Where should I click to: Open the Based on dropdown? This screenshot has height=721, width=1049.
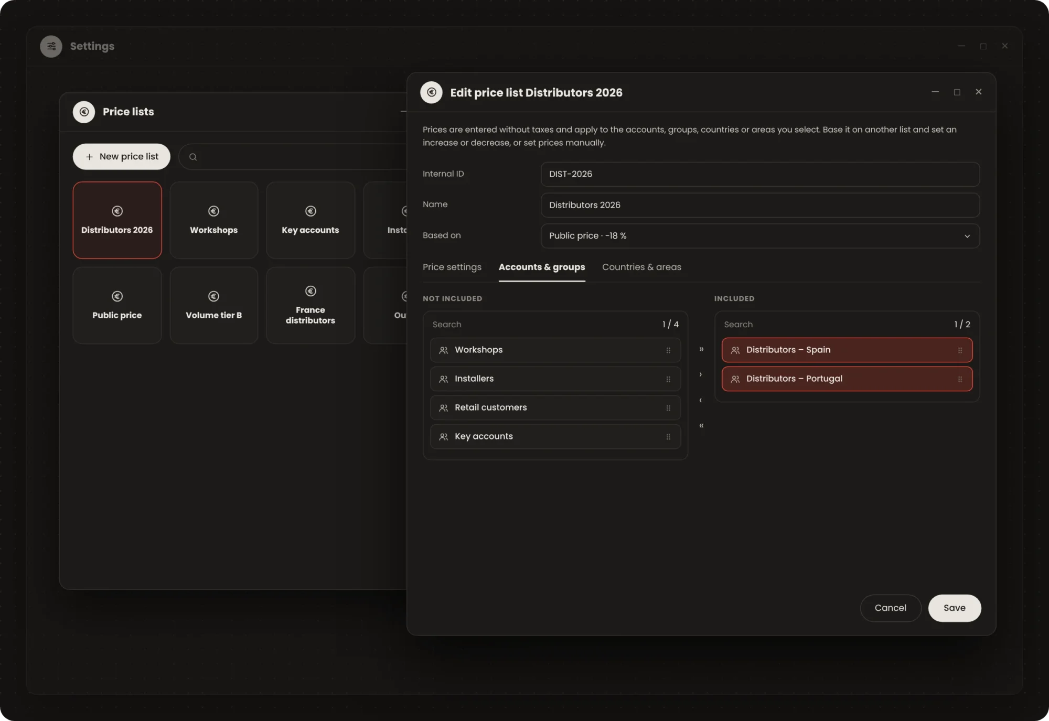(760, 236)
